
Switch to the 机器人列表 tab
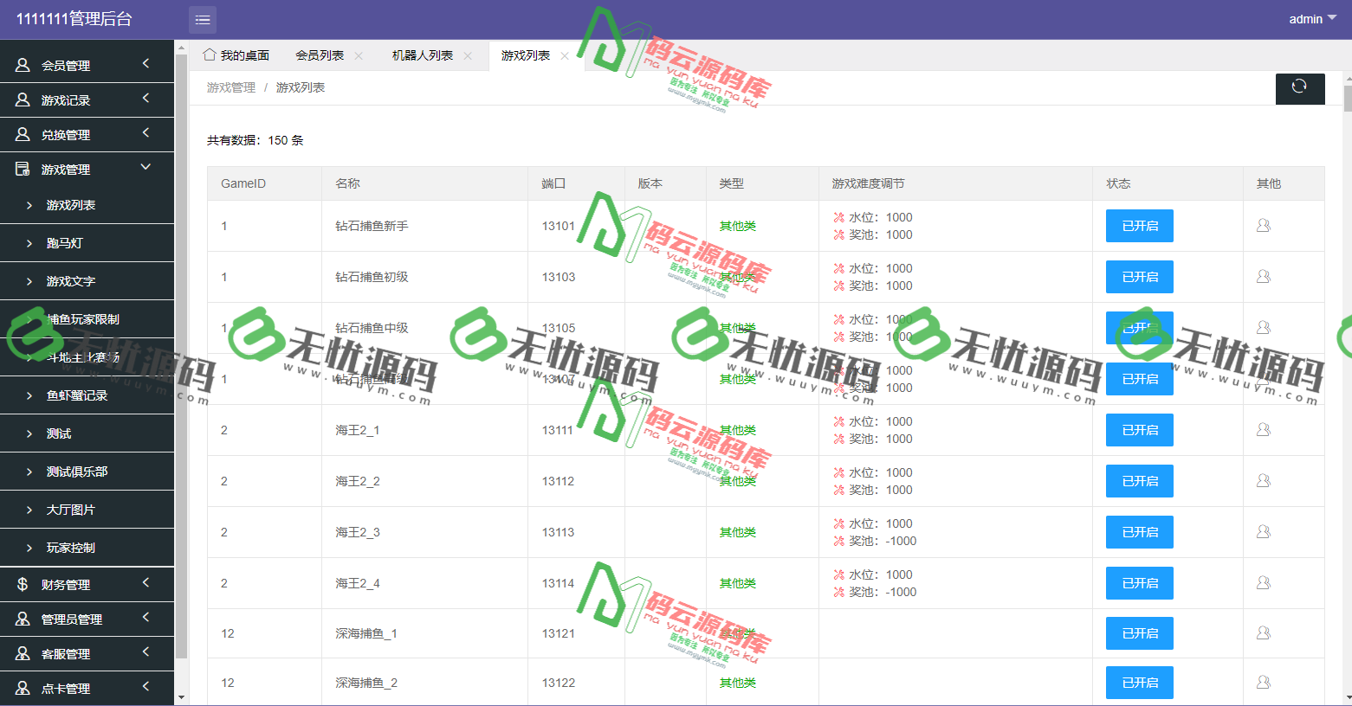(422, 55)
